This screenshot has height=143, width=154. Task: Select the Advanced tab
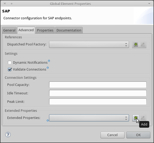pyautogui.click(x=26, y=30)
